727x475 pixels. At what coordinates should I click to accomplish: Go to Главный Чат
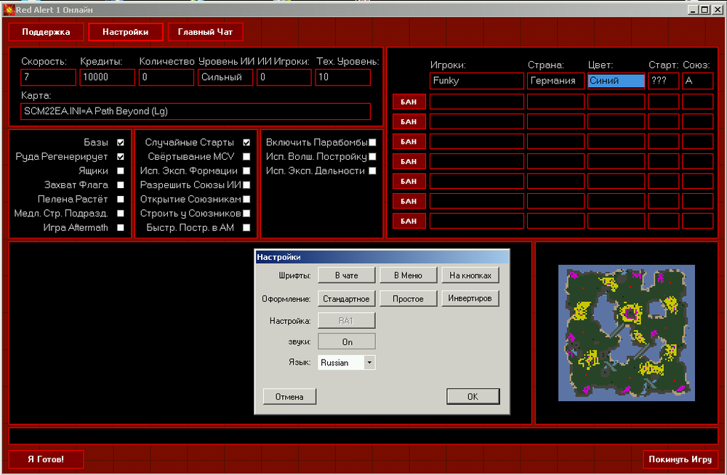[206, 32]
